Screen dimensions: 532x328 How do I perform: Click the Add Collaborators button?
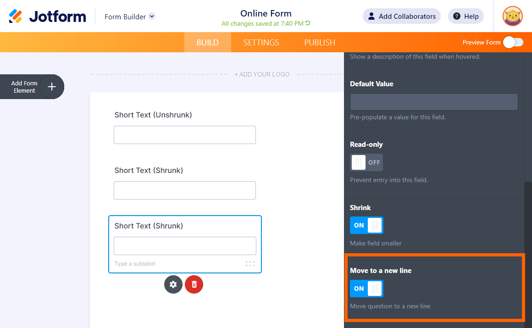pos(402,17)
